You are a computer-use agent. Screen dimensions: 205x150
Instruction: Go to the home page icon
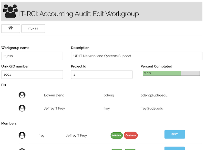(x=11, y=28)
